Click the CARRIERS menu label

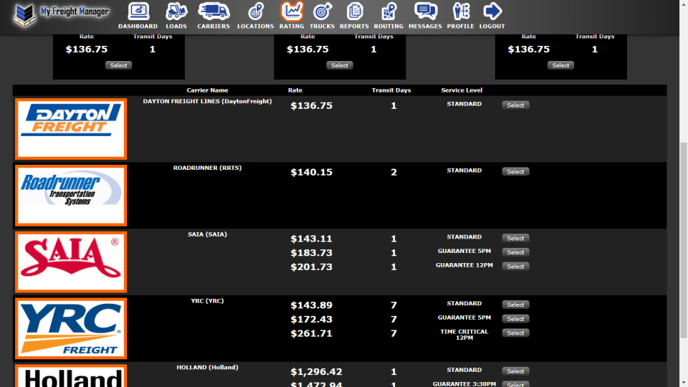(214, 27)
